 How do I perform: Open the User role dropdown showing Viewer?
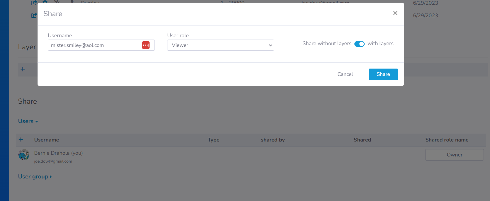tap(220, 45)
